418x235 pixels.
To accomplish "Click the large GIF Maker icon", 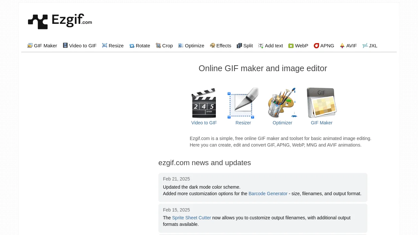I will [321, 103].
